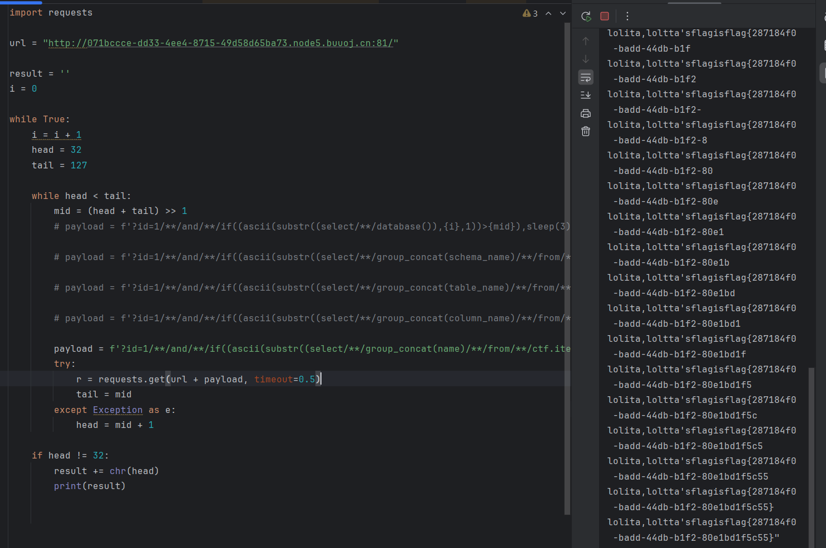
Task: Click the 'mid = (head + tail) >> 1' line
Action: pyautogui.click(x=121, y=211)
